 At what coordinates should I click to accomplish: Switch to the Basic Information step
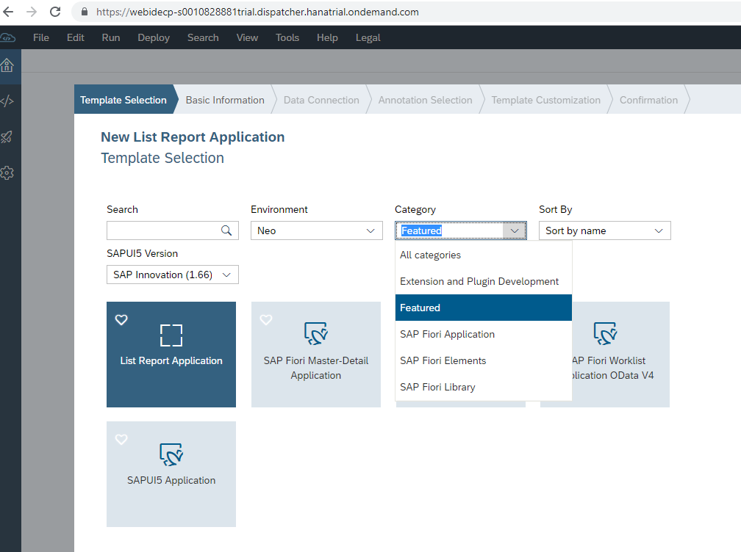pos(225,99)
